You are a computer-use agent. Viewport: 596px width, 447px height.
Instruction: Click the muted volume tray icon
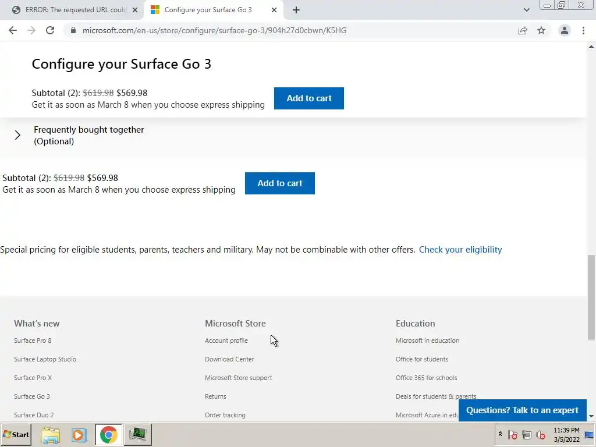click(x=540, y=434)
